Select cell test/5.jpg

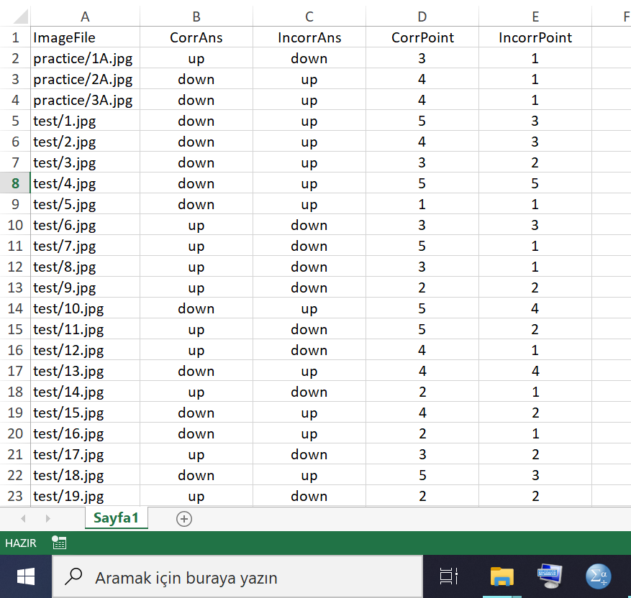click(85, 204)
